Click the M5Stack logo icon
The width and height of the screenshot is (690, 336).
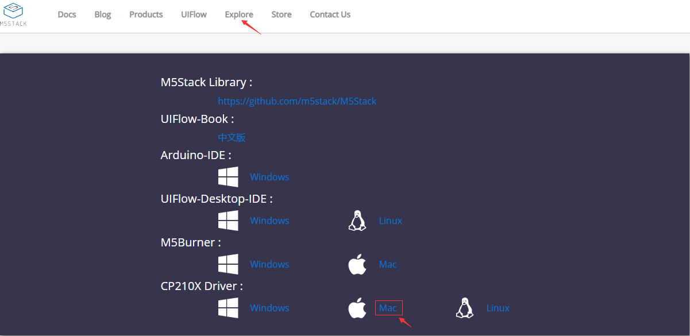(13, 14)
